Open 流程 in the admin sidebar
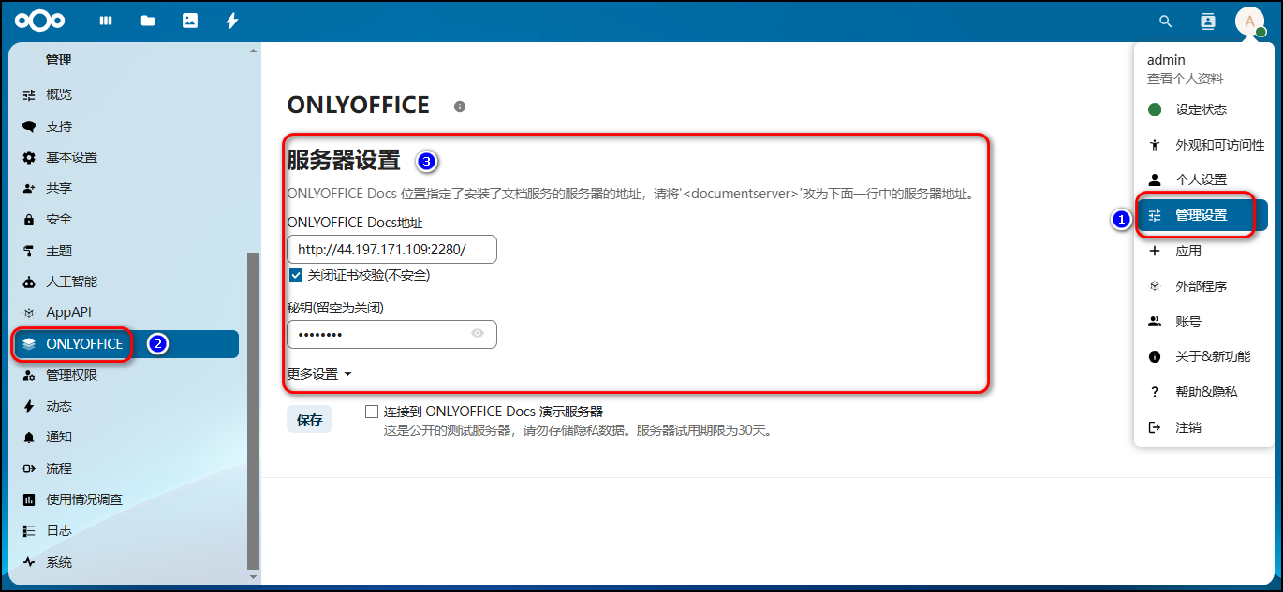This screenshot has height=592, width=1283. [x=126, y=469]
